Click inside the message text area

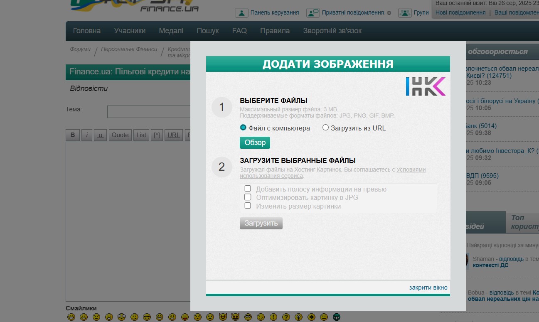point(128,221)
